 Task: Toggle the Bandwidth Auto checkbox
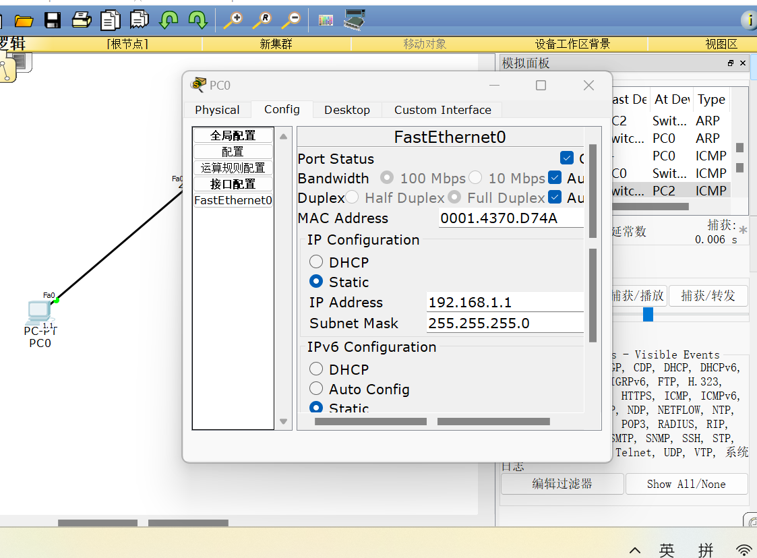pos(555,178)
